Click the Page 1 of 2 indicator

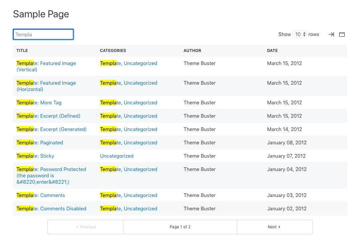[180, 227]
